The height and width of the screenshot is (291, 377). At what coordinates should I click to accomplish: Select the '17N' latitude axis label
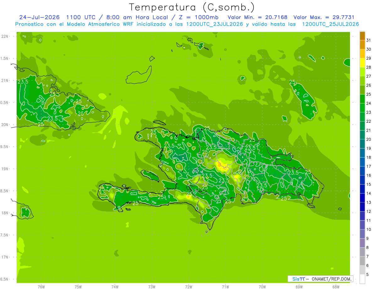(x=5, y=257)
